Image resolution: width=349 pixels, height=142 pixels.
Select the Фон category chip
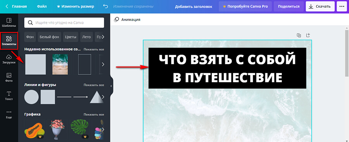30,37
